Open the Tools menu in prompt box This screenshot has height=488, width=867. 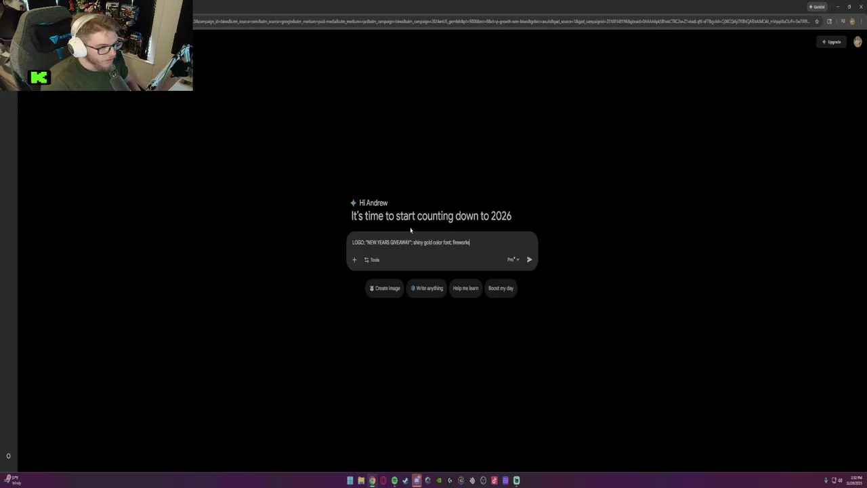tap(372, 260)
